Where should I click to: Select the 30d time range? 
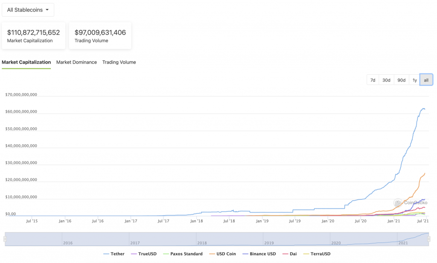click(386, 79)
